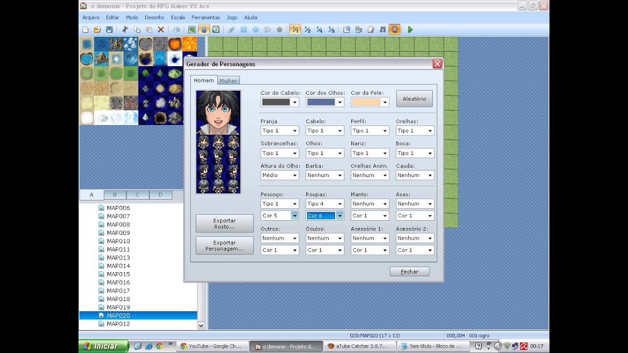Image resolution: width=628 pixels, height=353 pixels.
Task: Click the map list scroll-down arrow
Action: (201, 325)
